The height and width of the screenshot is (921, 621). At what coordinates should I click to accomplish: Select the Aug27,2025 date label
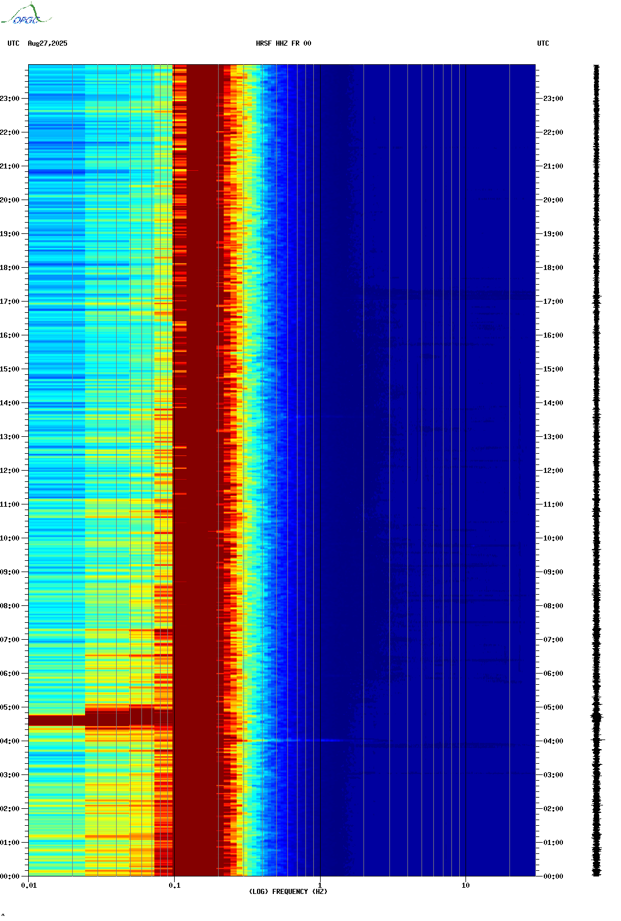47,43
